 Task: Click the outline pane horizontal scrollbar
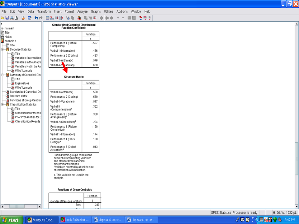point(21,206)
